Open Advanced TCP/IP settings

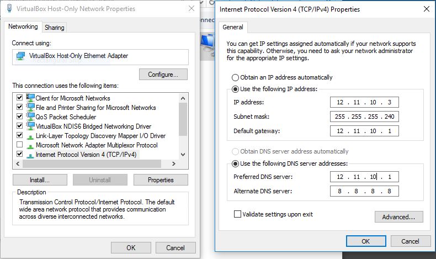[x=398, y=217]
